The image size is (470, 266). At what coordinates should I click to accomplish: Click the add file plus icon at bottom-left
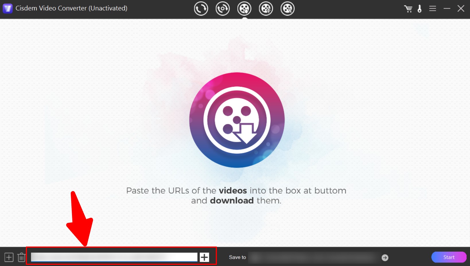(9, 257)
